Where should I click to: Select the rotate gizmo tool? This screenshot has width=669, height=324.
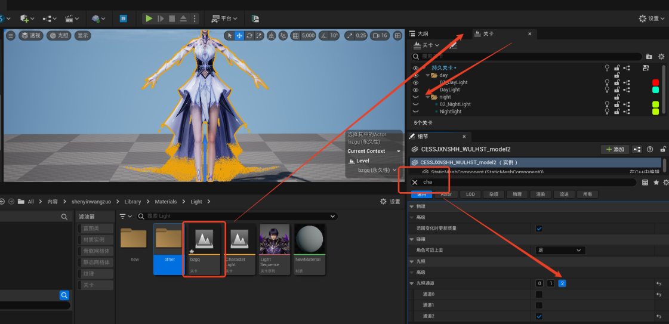tap(249, 36)
